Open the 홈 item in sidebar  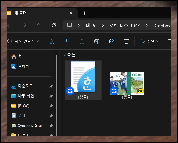pyautogui.click(x=16, y=57)
